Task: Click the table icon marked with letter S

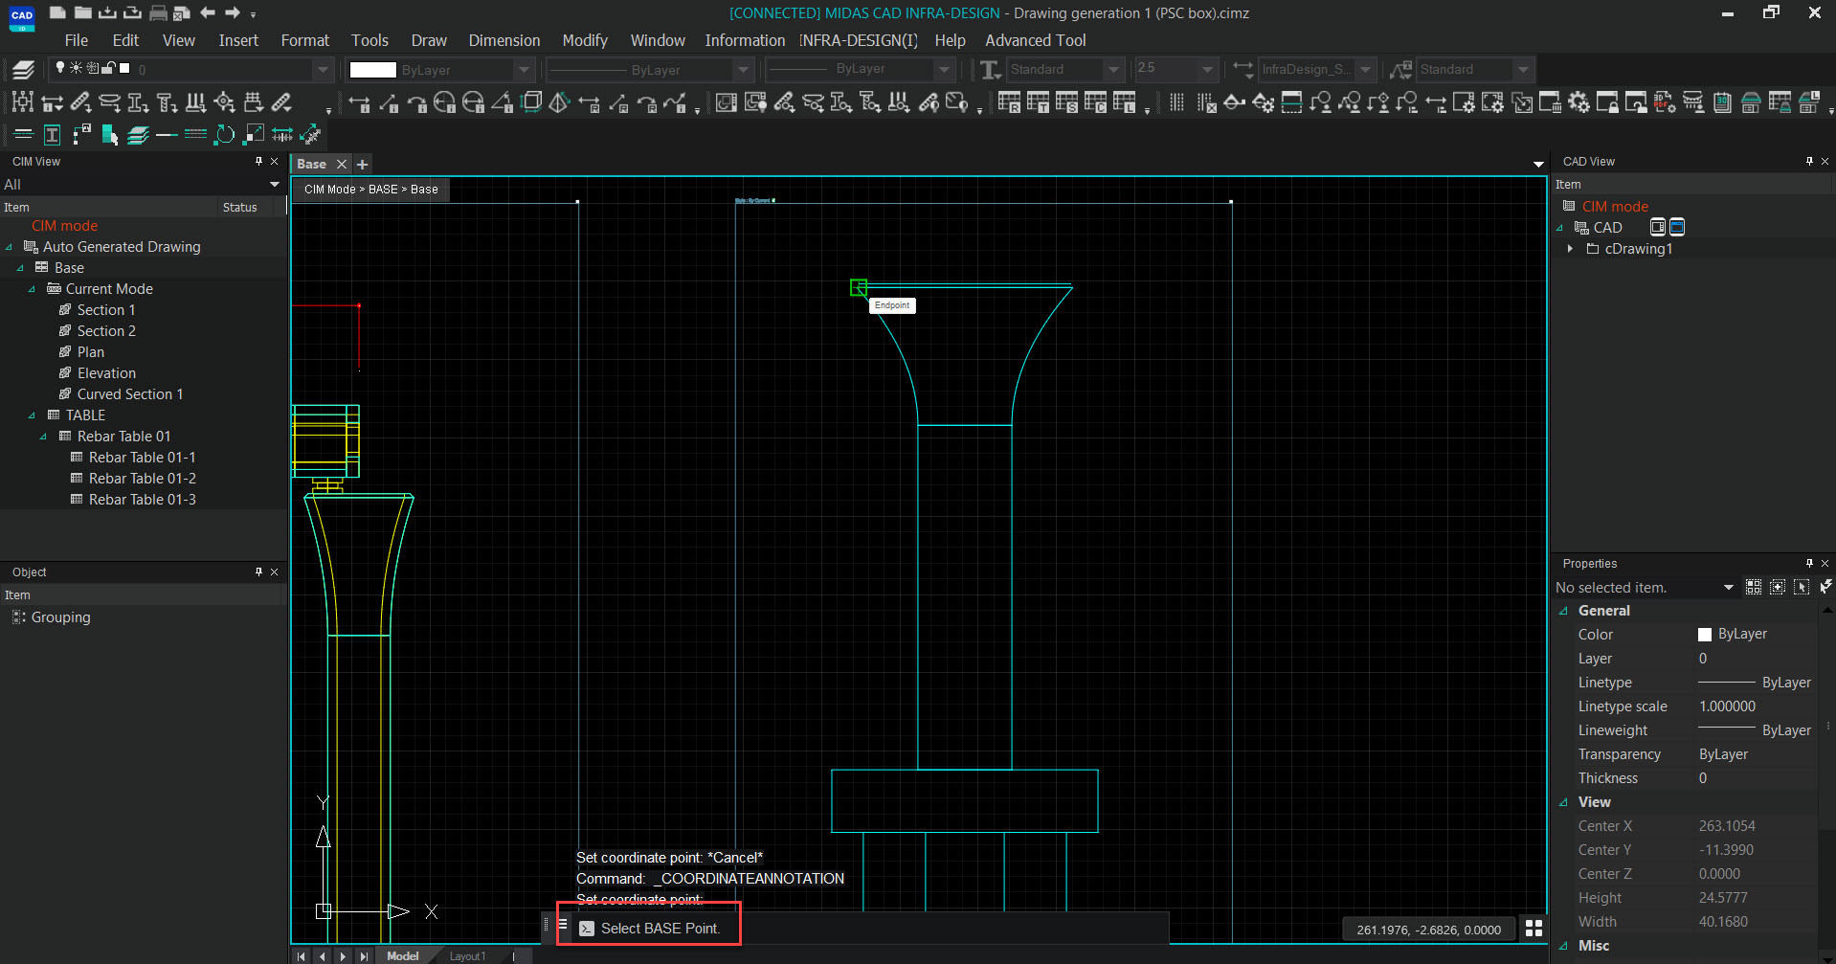Action: [1066, 101]
